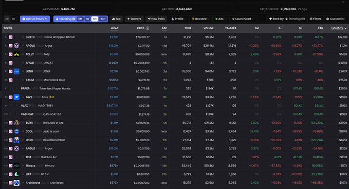Click the TOLLY market cap $5.3M
Screen dimensions: 349x189
[x=114, y=54]
